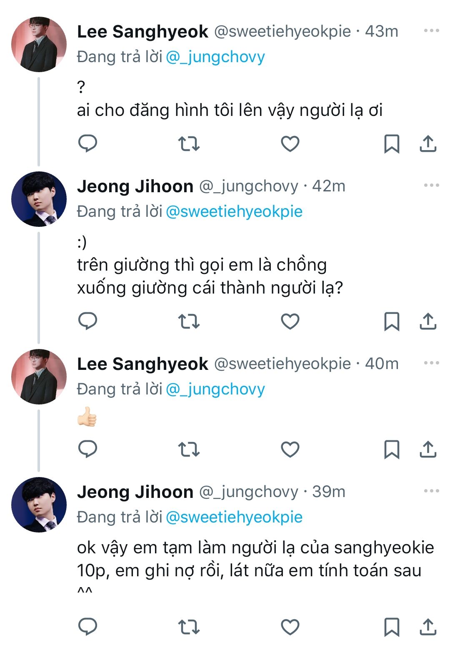
Task: Retweet Jeong Jihoon's 42m tweet
Action: pyautogui.click(x=189, y=321)
